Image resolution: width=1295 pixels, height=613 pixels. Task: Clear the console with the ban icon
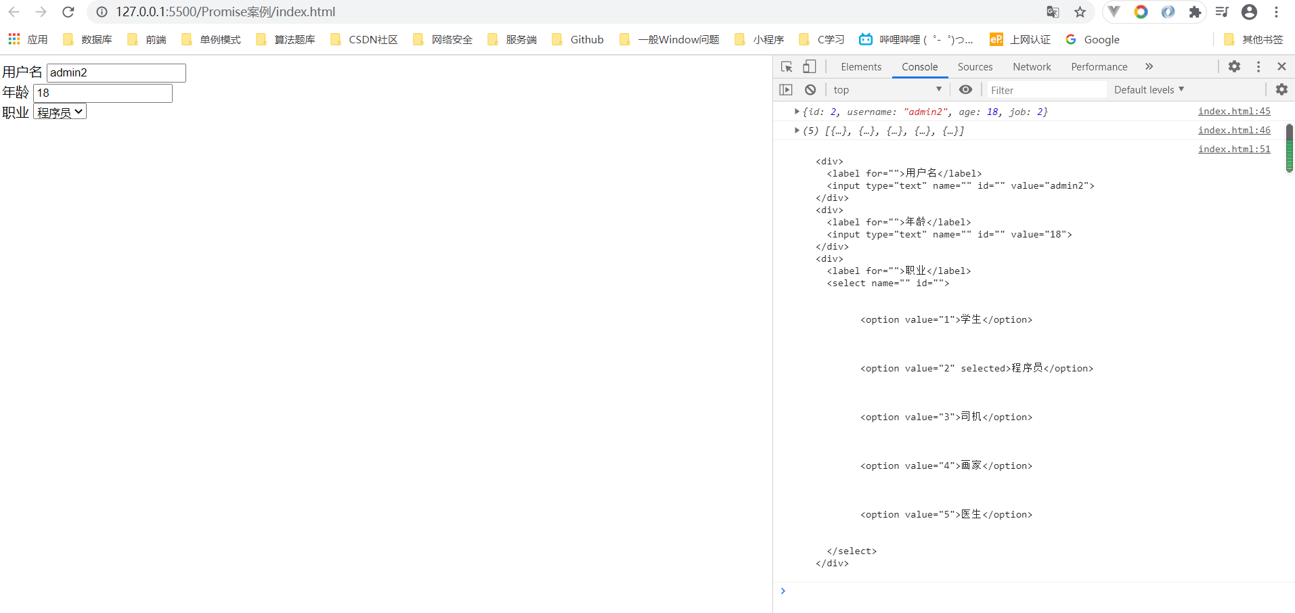click(x=810, y=90)
